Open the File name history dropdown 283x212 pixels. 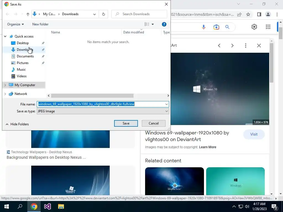tap(166, 104)
